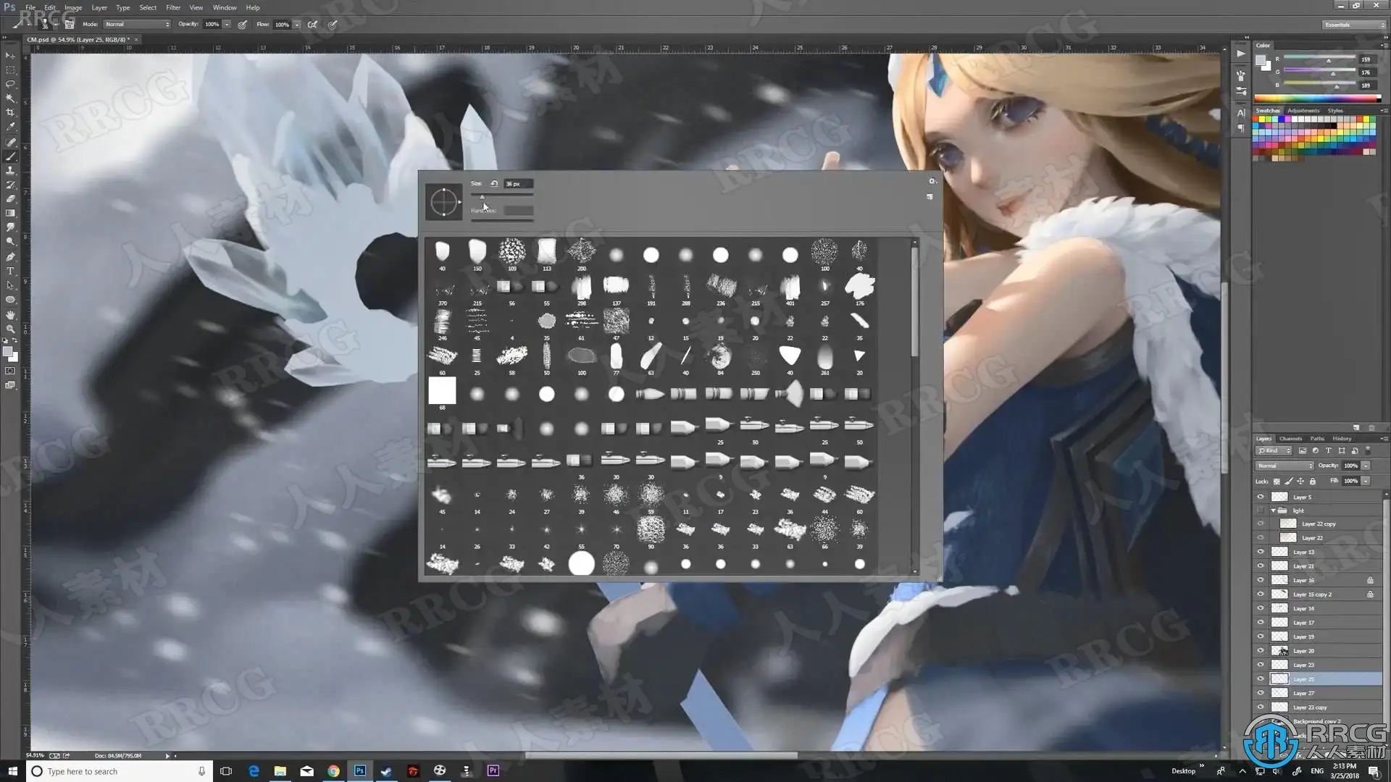
Task: Open the layer blend mode Normal dropdown
Action: point(1285,466)
